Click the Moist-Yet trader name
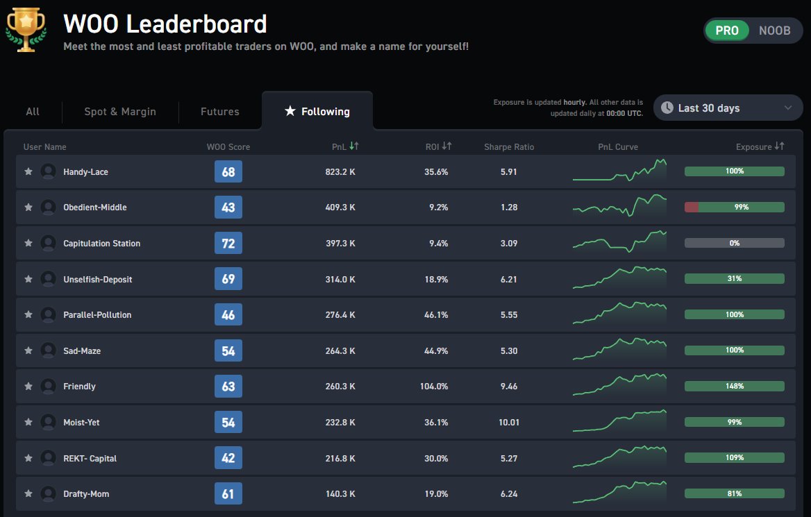 (82, 423)
